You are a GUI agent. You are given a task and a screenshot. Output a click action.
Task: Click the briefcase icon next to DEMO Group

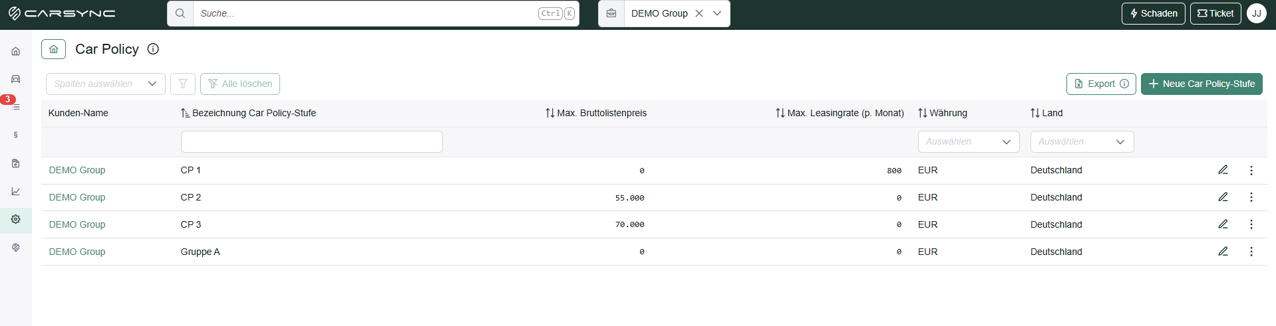[611, 13]
